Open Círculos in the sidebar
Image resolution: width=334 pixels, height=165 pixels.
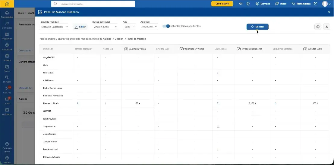(7, 90)
